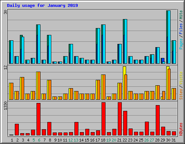This screenshot has width=185, height=144.
Task: Click day label '12' on x-axis
Action: pyautogui.click(x=70, y=140)
